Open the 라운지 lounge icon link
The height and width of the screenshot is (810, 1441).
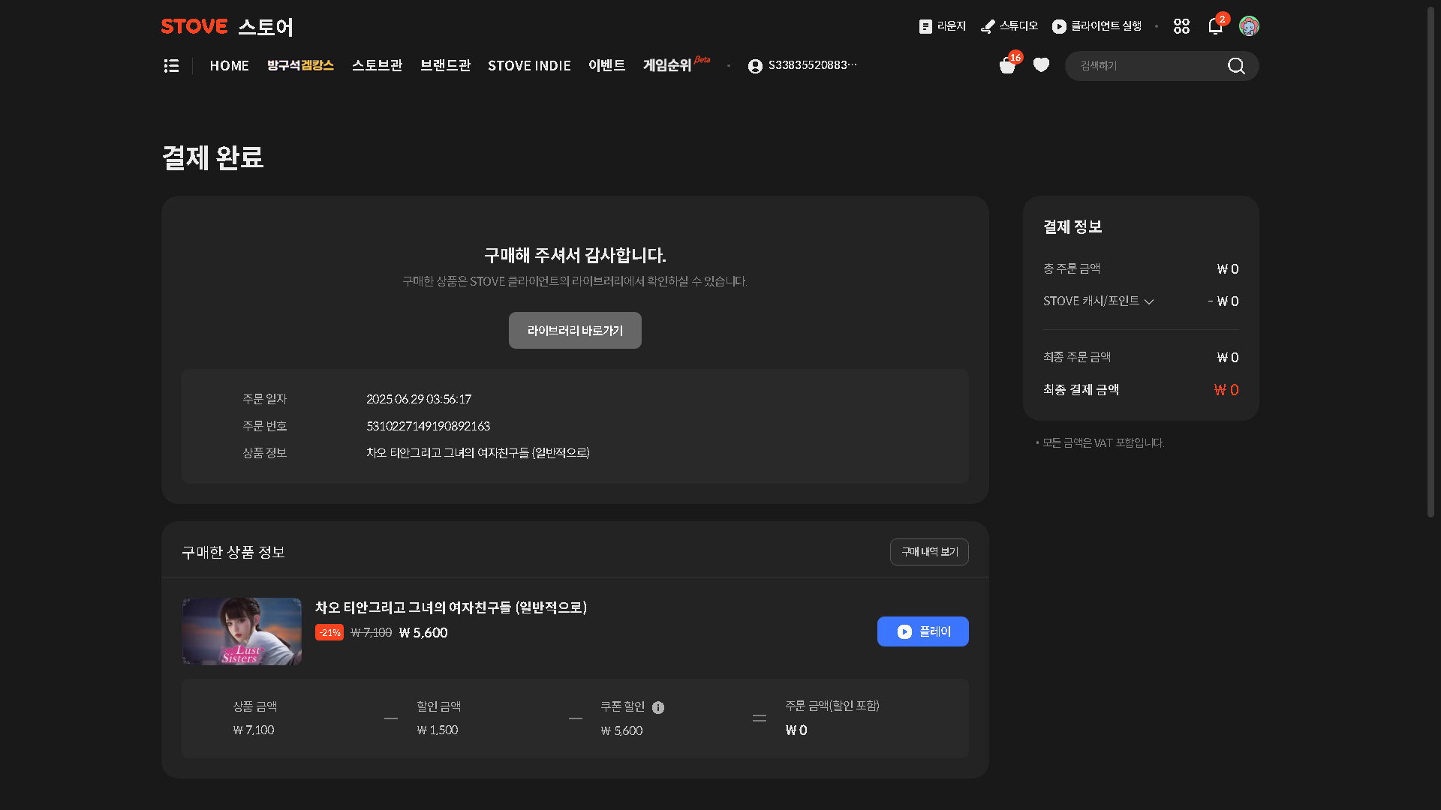[x=942, y=26]
